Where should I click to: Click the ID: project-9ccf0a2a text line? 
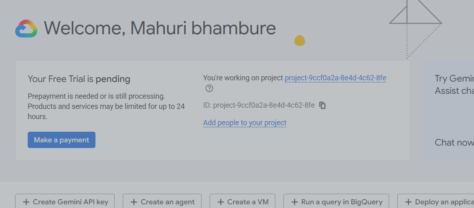pyautogui.click(x=259, y=105)
